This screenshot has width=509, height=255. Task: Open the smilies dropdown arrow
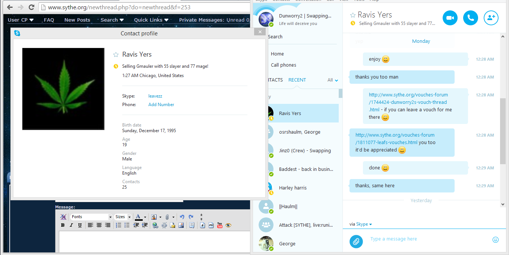coord(160,217)
